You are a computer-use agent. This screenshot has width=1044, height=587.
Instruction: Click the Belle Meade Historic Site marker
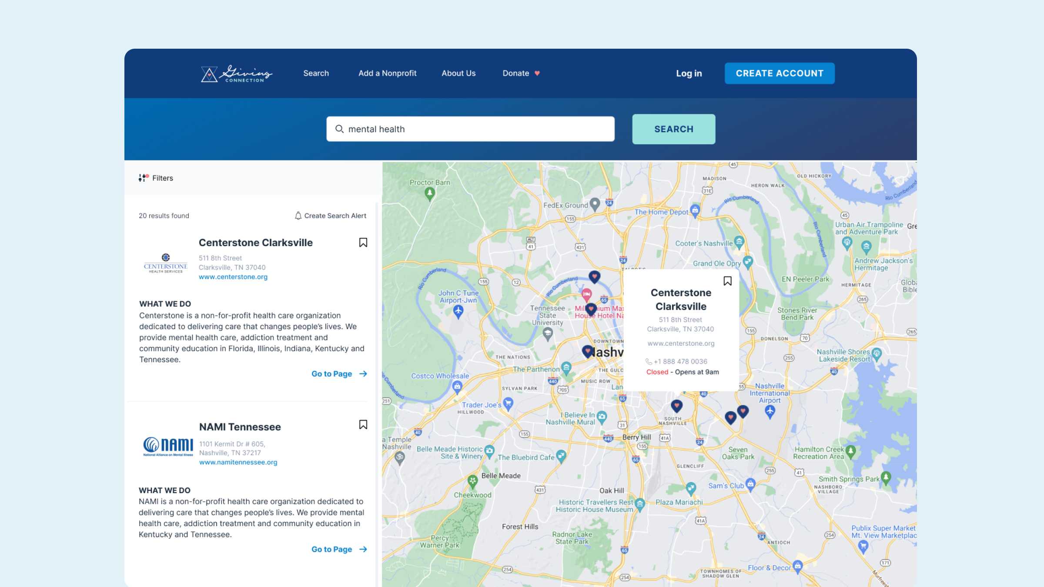pyautogui.click(x=489, y=451)
